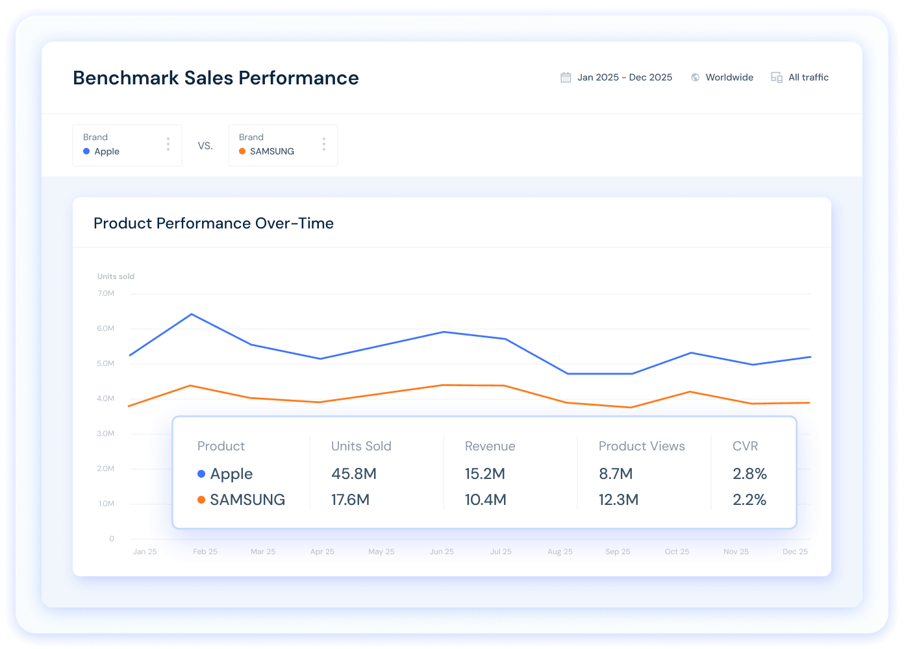Click the Units Sold column header
The height and width of the screenshot is (649, 904).
tap(361, 446)
